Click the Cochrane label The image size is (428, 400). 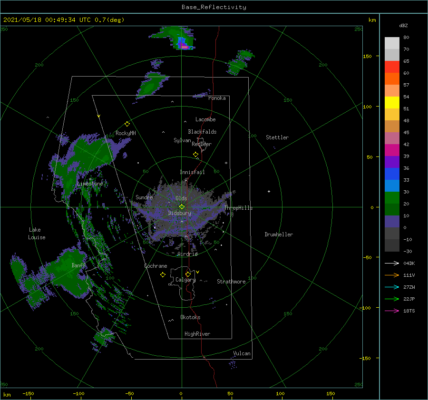coord(156,266)
